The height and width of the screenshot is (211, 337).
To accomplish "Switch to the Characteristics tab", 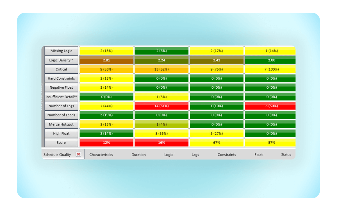I will click(101, 154).
